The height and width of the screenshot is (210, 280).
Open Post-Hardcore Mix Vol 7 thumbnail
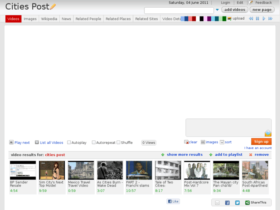(x=197, y=170)
